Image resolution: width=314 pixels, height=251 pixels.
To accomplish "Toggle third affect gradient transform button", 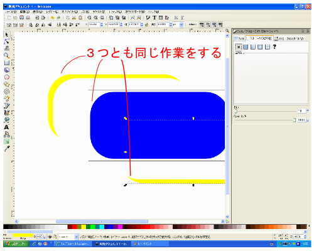I will pos(214,24).
